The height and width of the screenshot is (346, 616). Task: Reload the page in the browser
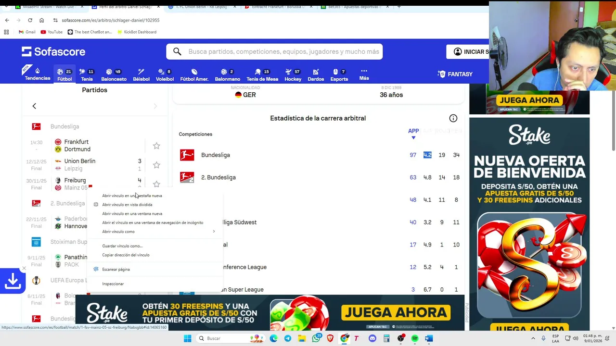click(30, 20)
